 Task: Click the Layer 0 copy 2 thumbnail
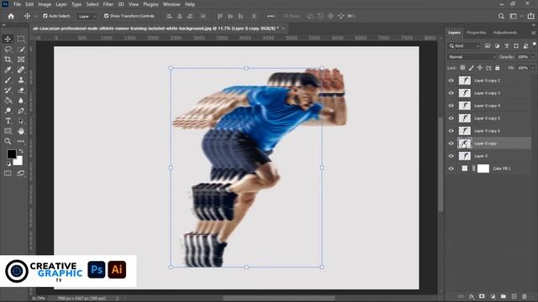pyautogui.click(x=465, y=81)
